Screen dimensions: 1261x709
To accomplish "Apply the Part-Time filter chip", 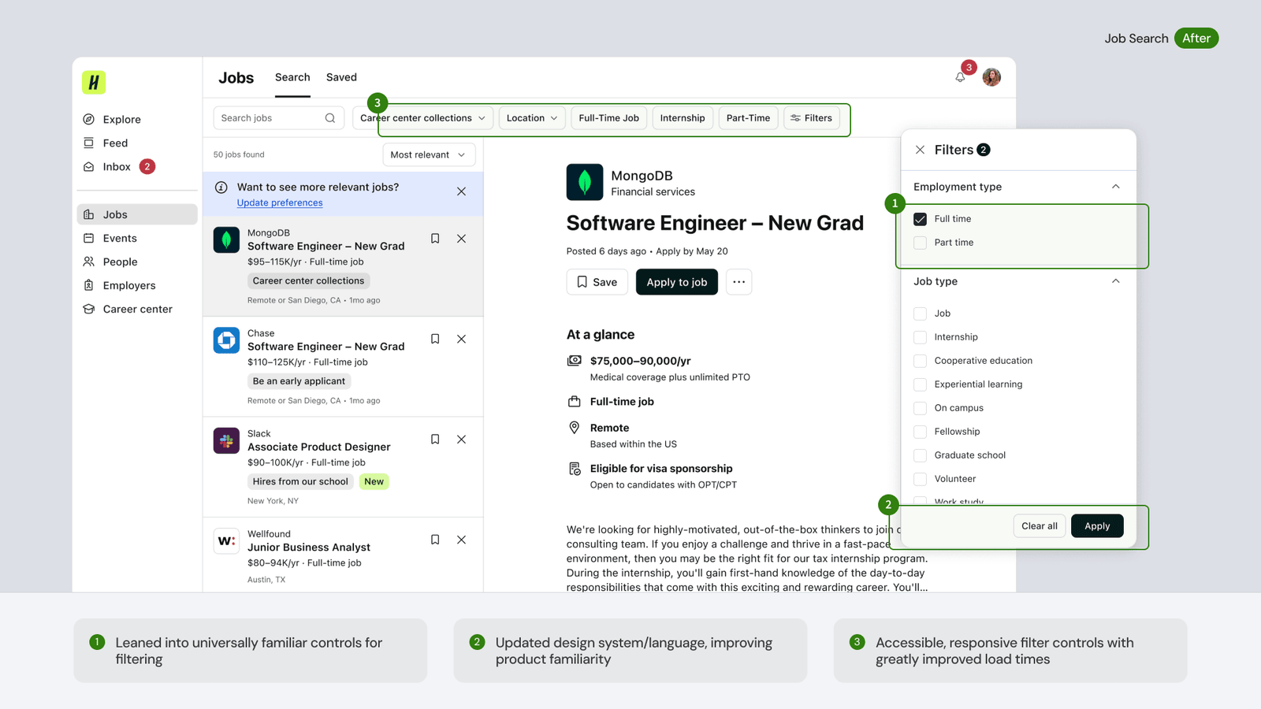I will coord(748,118).
